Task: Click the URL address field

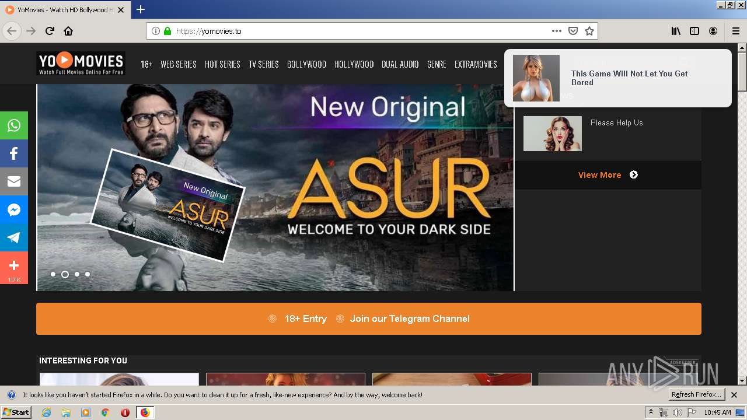Action: 362,31
